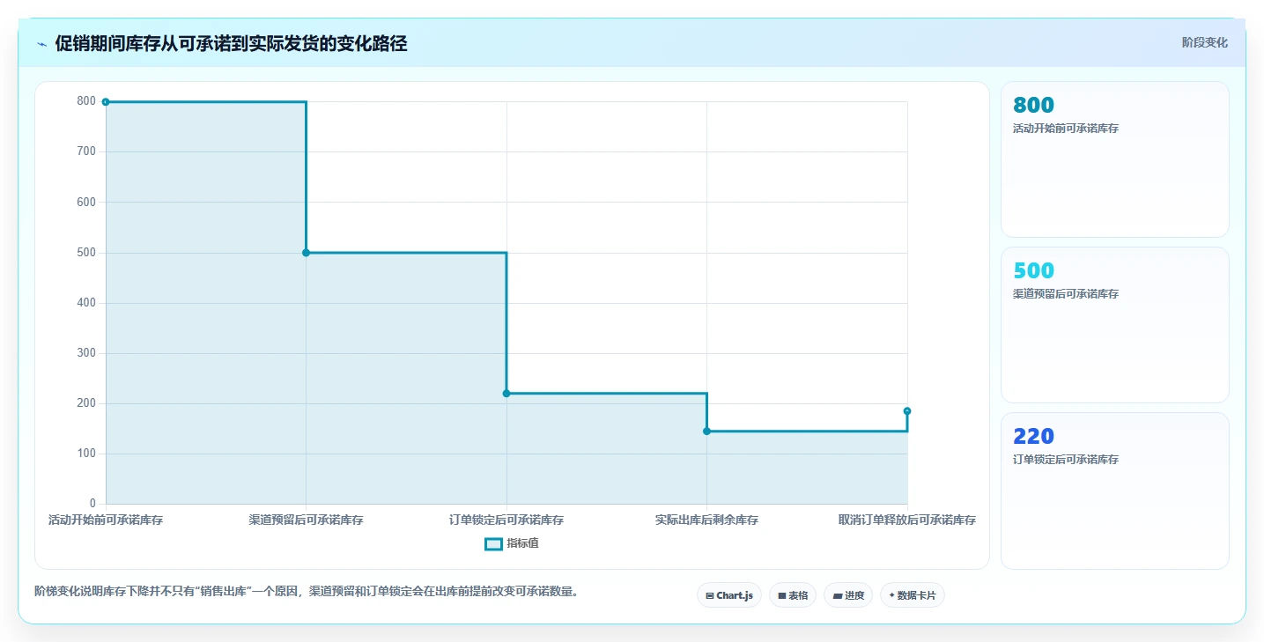Viewport: 1264px width, 642px height.
Task: Click the 500 value in the second card
Action: pos(1033,270)
